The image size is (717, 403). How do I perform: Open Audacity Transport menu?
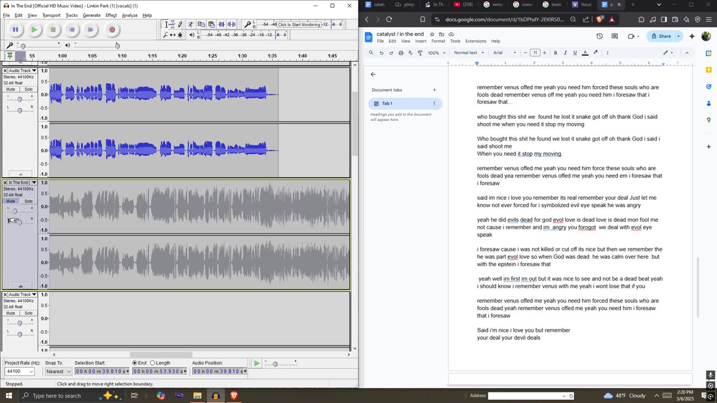(51, 15)
